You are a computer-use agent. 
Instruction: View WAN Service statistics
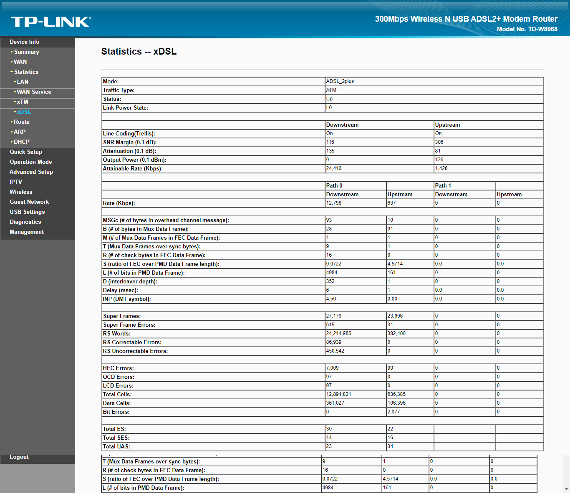34,92
